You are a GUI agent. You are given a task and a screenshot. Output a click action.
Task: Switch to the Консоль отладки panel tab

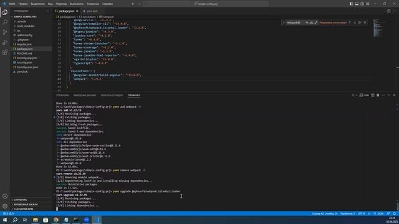[x=112, y=95]
